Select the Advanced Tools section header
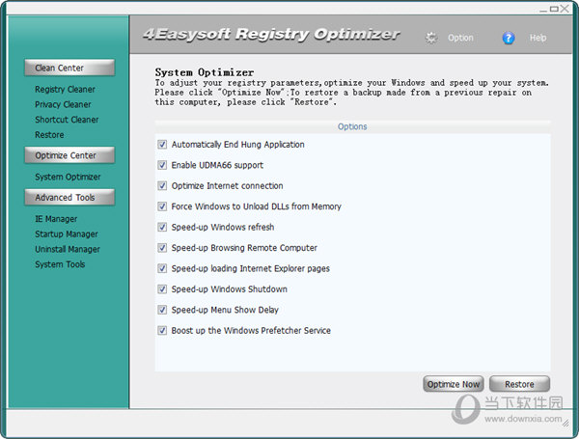Viewport: 579px width, 439px height. [69, 198]
